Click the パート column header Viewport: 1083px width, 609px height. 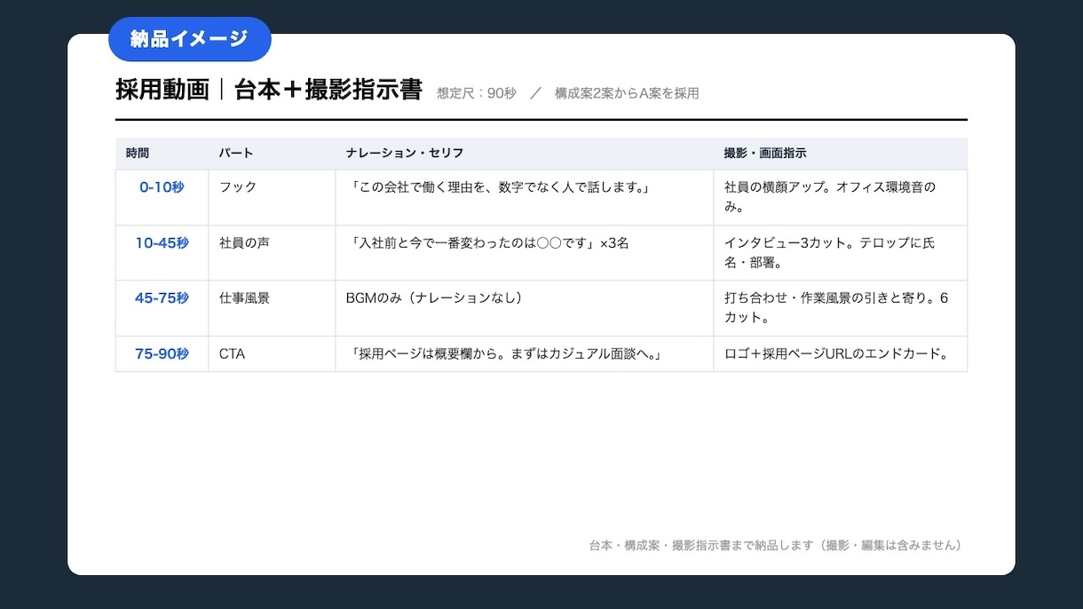click(x=272, y=154)
